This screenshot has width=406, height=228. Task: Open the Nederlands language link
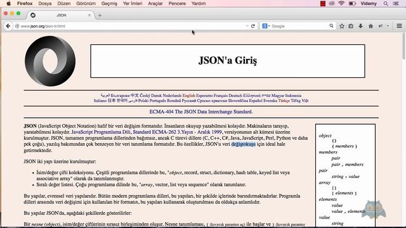tap(172, 96)
